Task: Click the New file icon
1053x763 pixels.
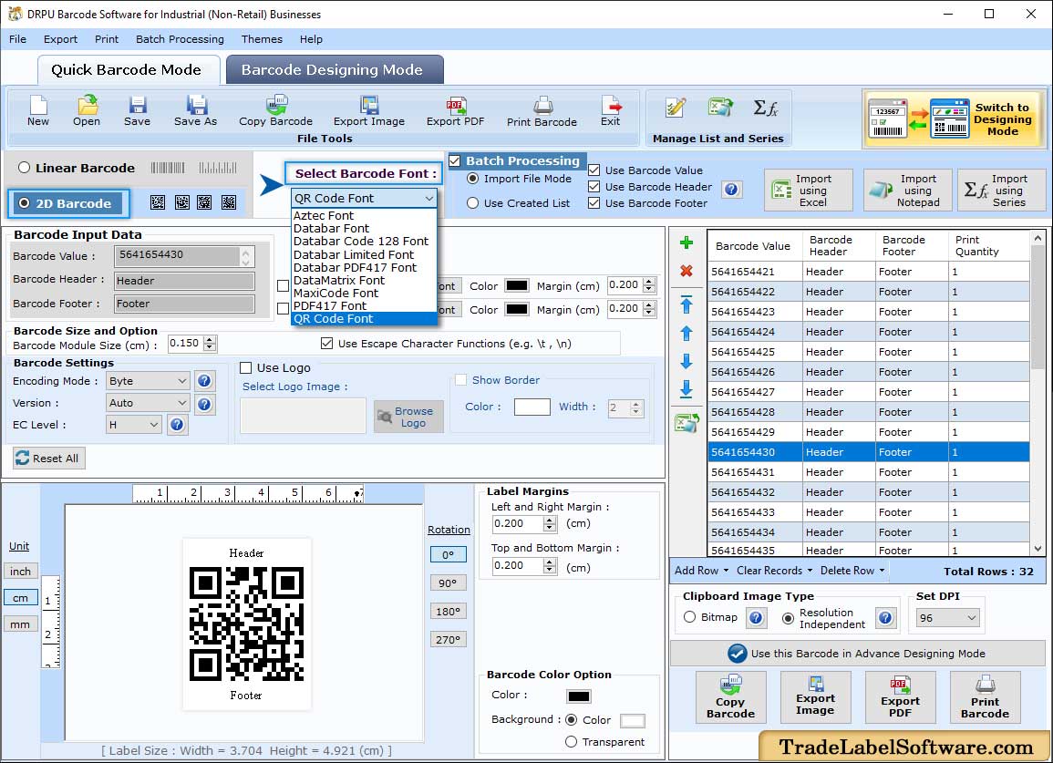Action: tap(38, 111)
